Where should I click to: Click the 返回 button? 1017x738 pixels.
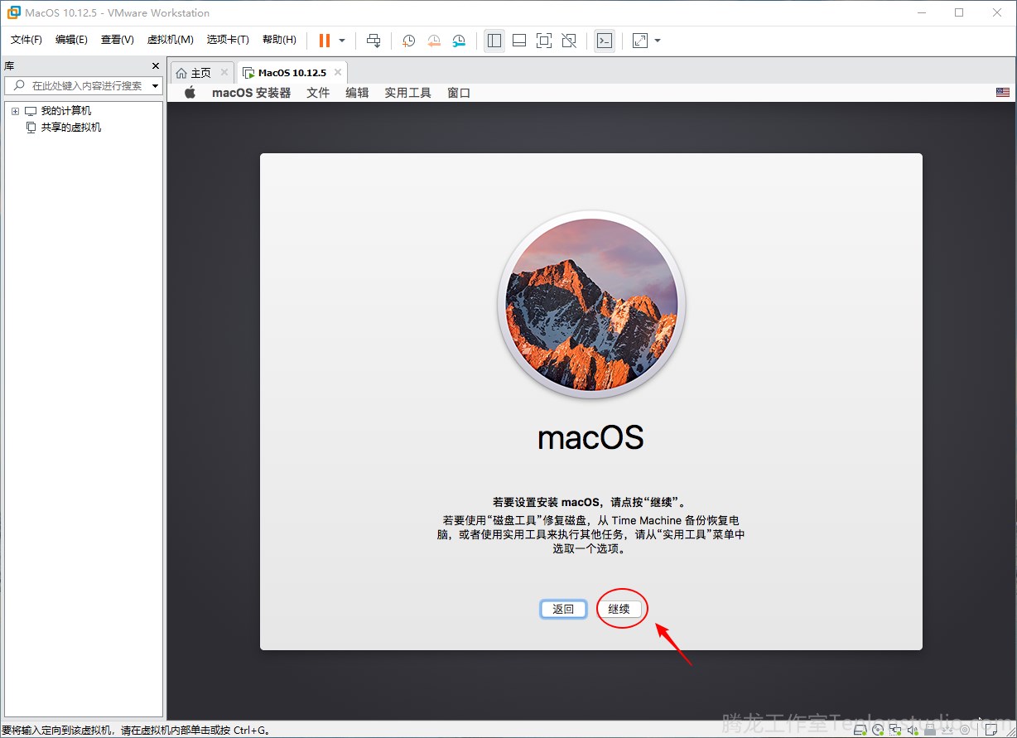(563, 609)
